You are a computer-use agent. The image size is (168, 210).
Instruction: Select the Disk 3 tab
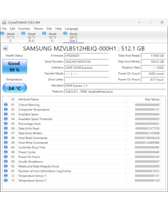73,37
